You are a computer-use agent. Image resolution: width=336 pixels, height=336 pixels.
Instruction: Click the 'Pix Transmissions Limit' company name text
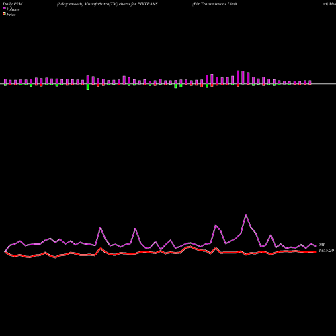(215, 4)
